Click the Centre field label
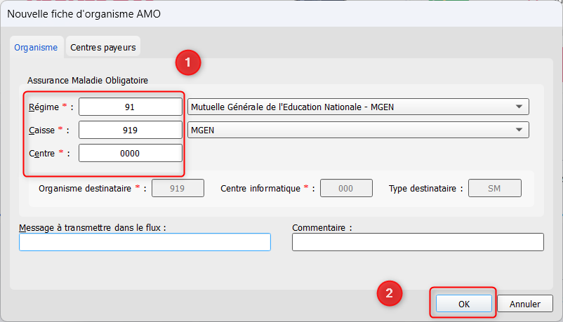Screen dimensions: 563x322 coord(44,153)
